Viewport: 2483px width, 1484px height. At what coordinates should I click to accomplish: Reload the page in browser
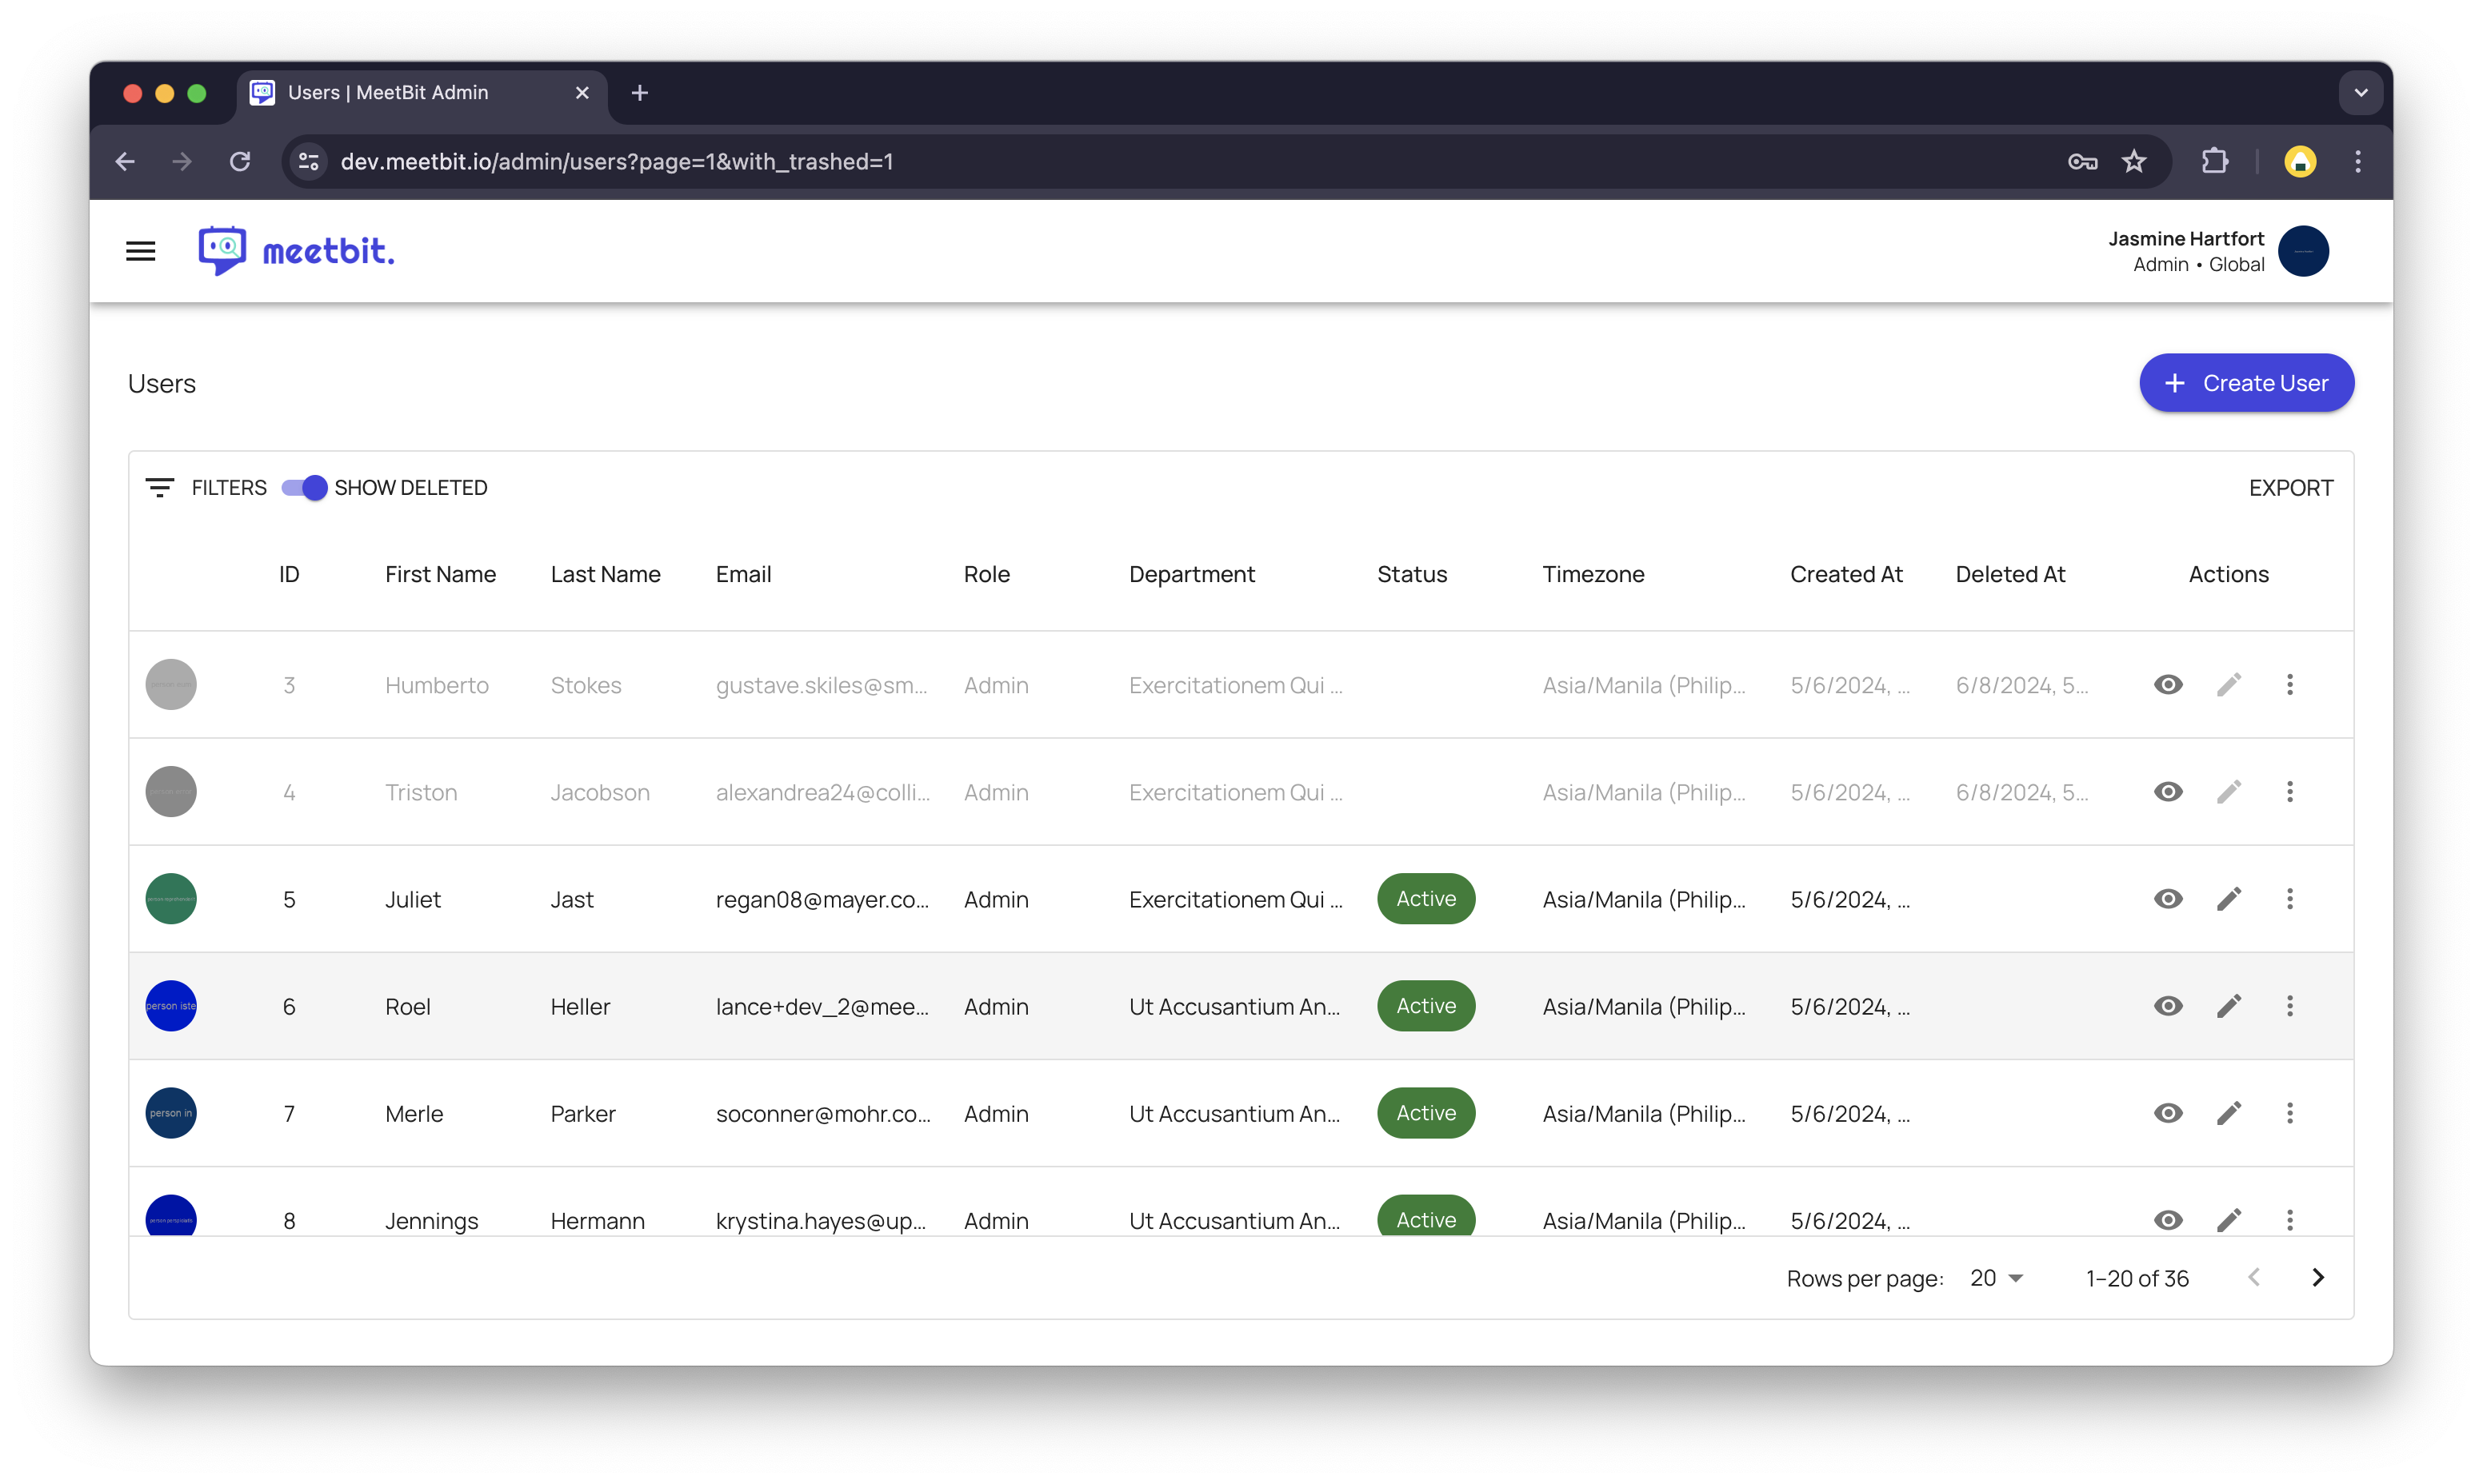coord(240,162)
